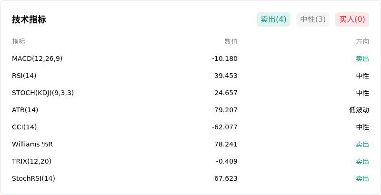Click the 低波动 label for ATR
This screenshot has height=195, width=381.
pos(359,110)
